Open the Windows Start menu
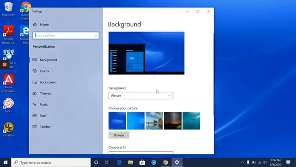This screenshot has height=167, width=296. (6, 162)
